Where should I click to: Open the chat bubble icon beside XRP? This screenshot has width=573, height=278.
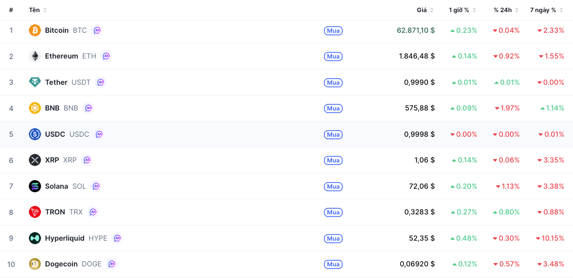(87, 160)
